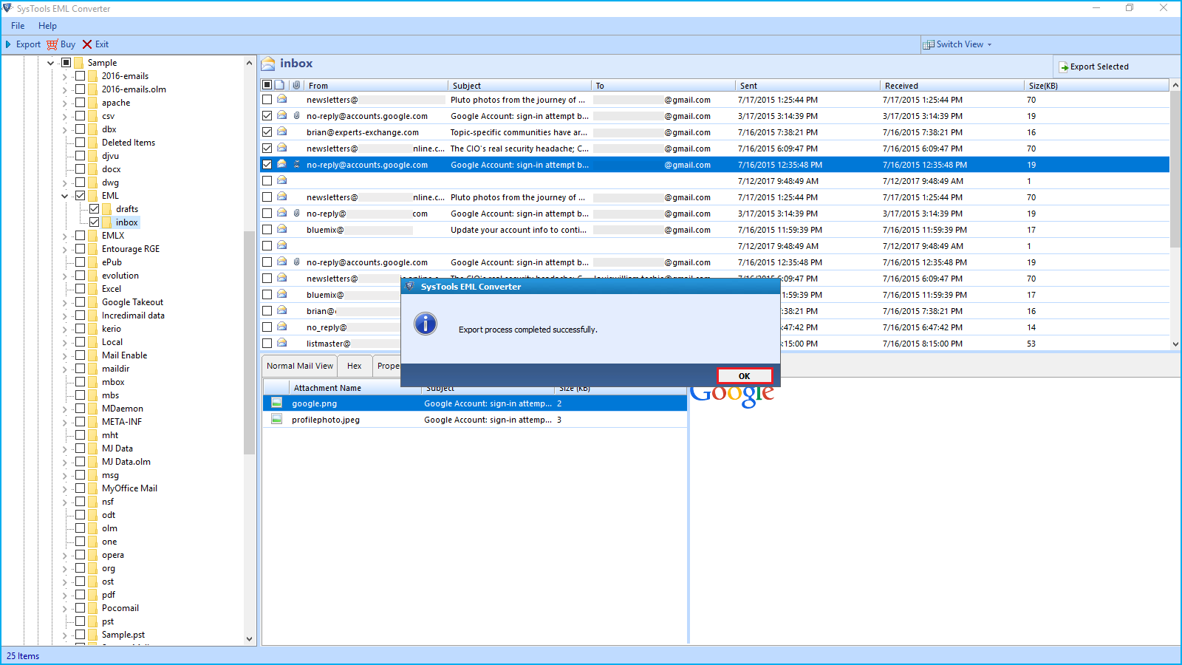The image size is (1182, 665).
Task: Select the inbox folder in tree
Action: tap(127, 222)
